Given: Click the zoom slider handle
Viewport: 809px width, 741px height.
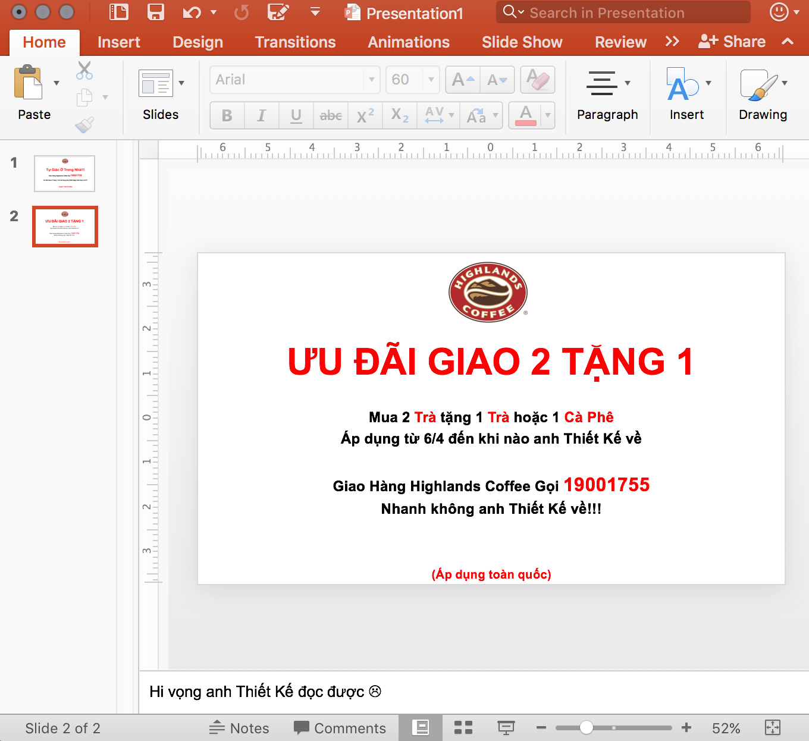Looking at the screenshot, I should click(x=586, y=728).
